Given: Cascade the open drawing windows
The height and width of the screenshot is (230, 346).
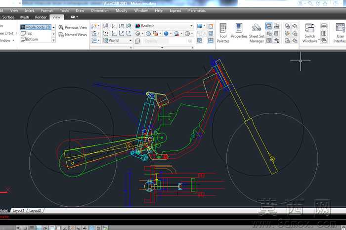Looking at the screenshot, I should 324,41.
